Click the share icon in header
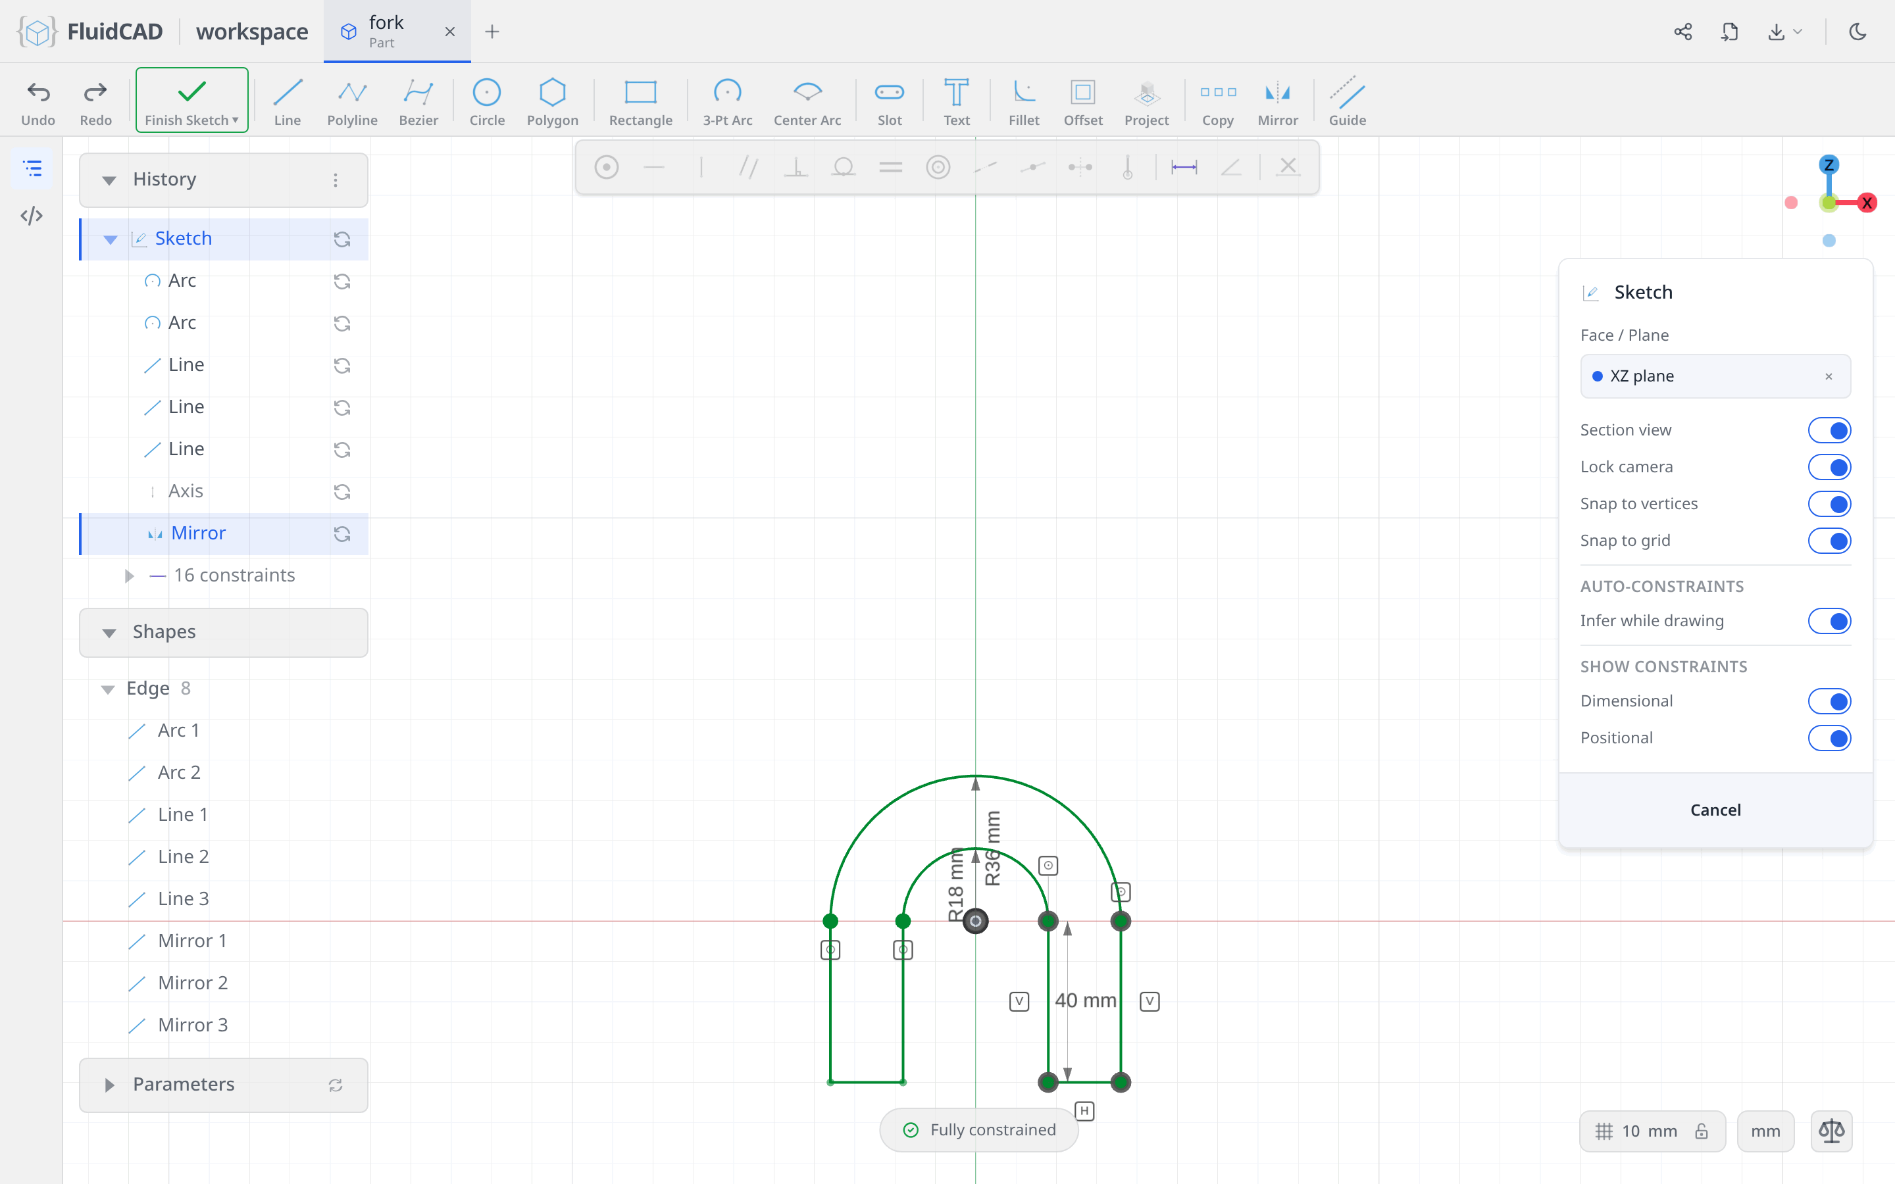 (x=1682, y=32)
